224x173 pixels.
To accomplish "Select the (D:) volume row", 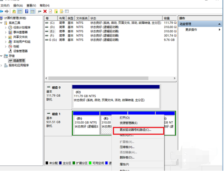I will 111,27.
